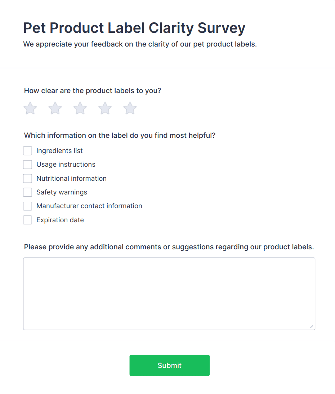Select the second rating star
Viewport: 335px width, 394px height.
pos(55,108)
